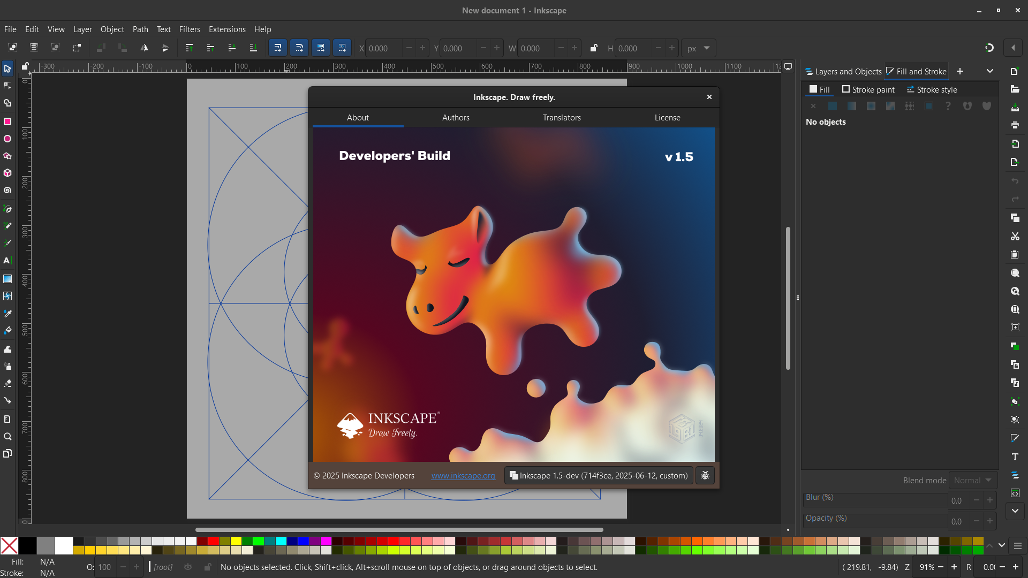Pick the white color swatch
Screen dimensions: 1028x578
click(64, 545)
